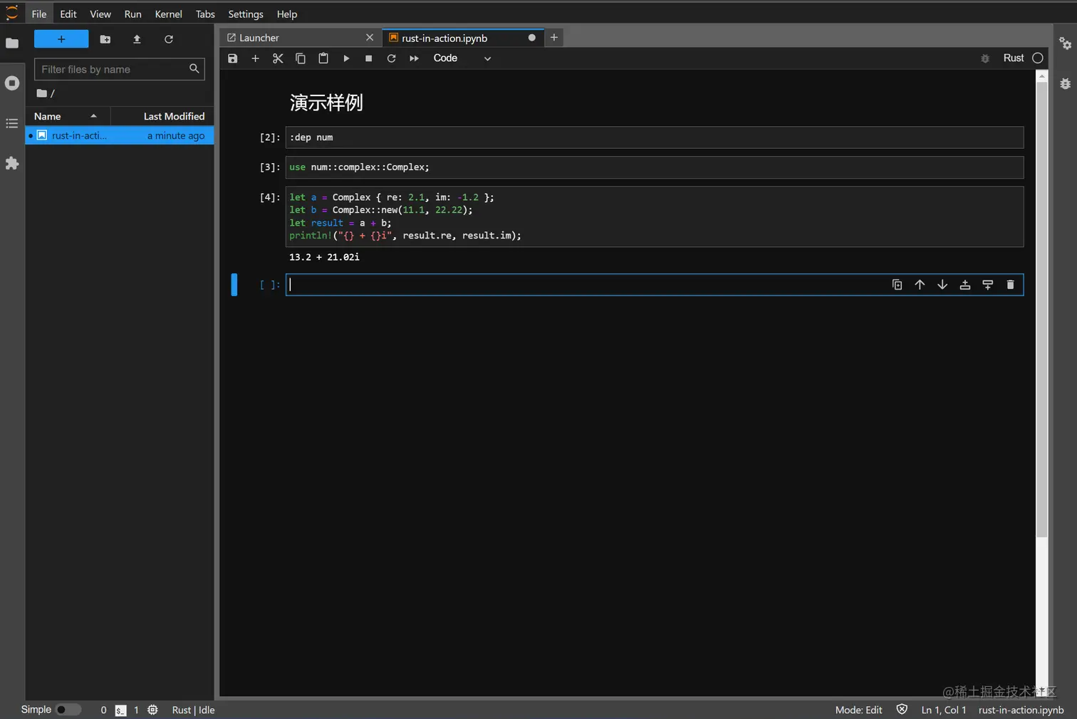Click the kernel status circle indicator
The image size is (1077, 719).
coord(1038,58)
